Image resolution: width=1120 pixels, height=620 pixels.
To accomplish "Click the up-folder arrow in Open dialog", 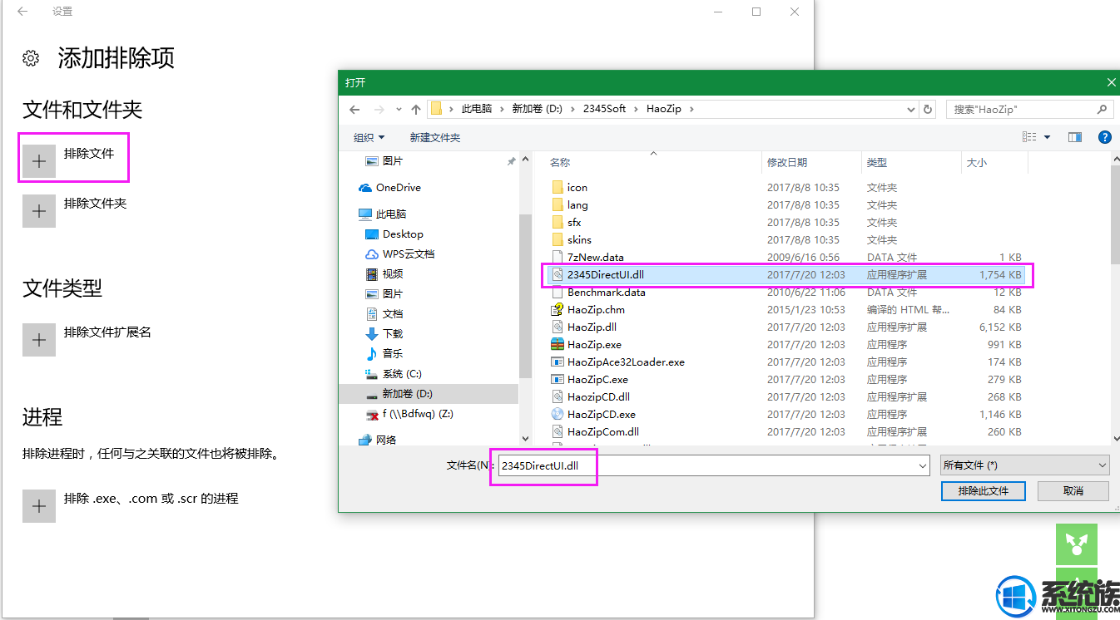I will coord(416,109).
